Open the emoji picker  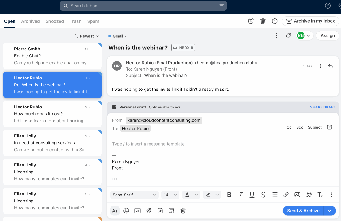click(x=126, y=211)
